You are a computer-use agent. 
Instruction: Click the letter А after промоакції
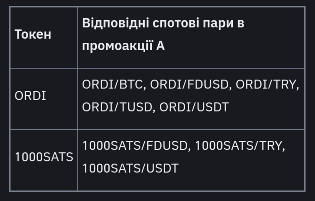point(160,46)
